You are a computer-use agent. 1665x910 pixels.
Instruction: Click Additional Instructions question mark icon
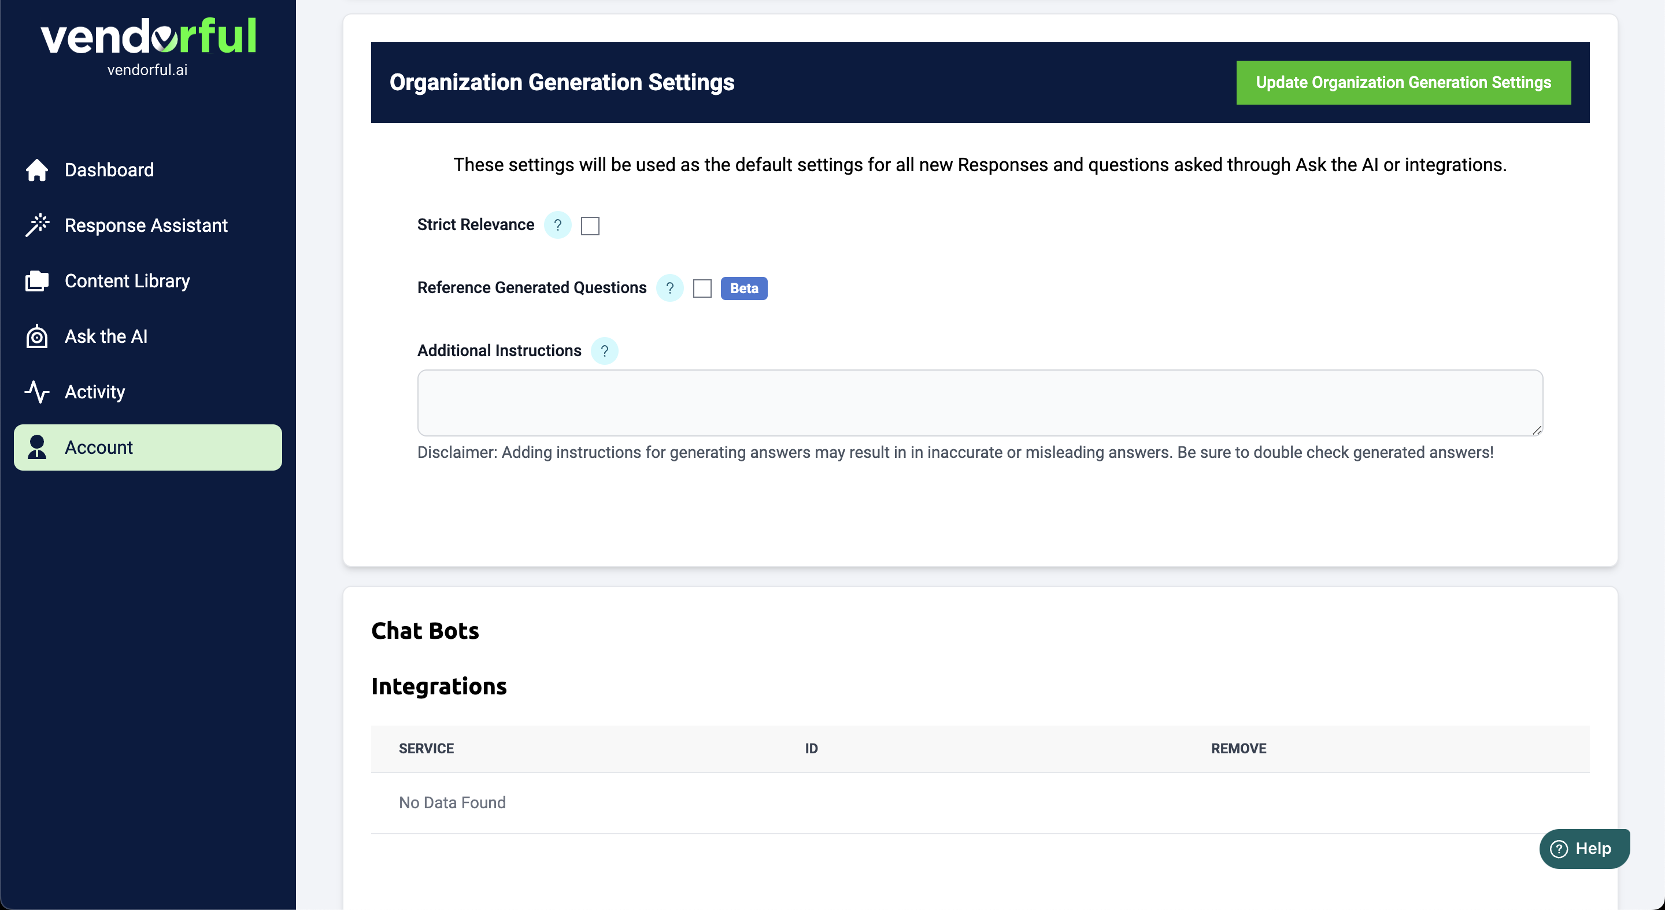(604, 351)
